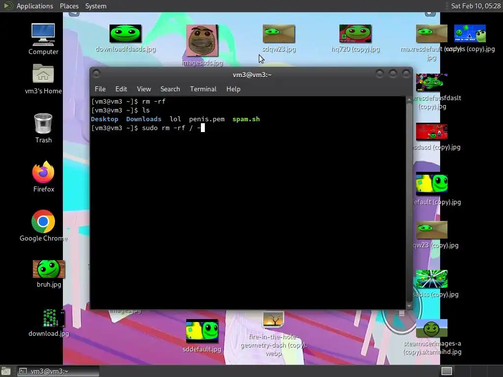This screenshot has width=503, height=377.
Task: Click the terminal scrollbar down arrow
Action: [409, 306]
